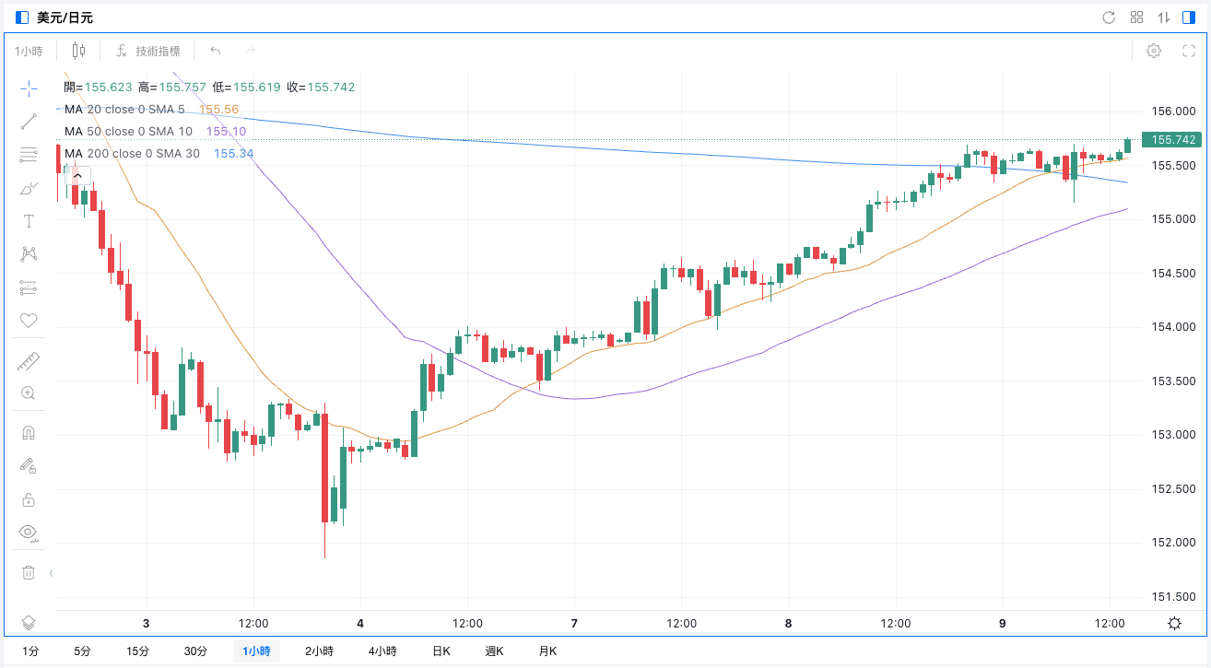
Task: Click the 155.742 current price label
Action: coord(1172,140)
